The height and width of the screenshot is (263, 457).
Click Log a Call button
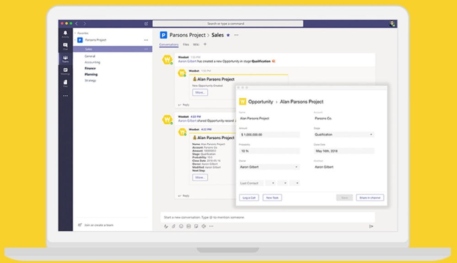click(249, 198)
